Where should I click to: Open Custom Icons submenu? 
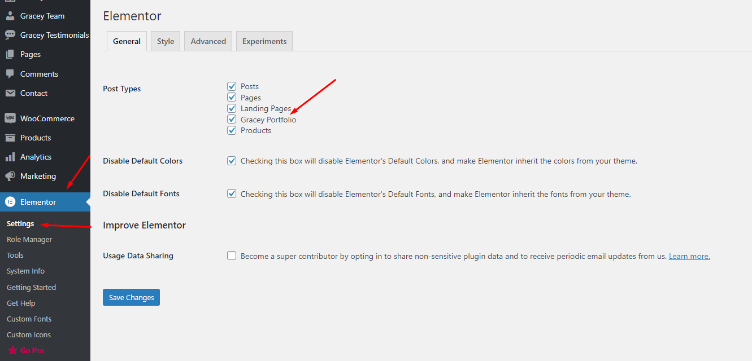[29, 334]
